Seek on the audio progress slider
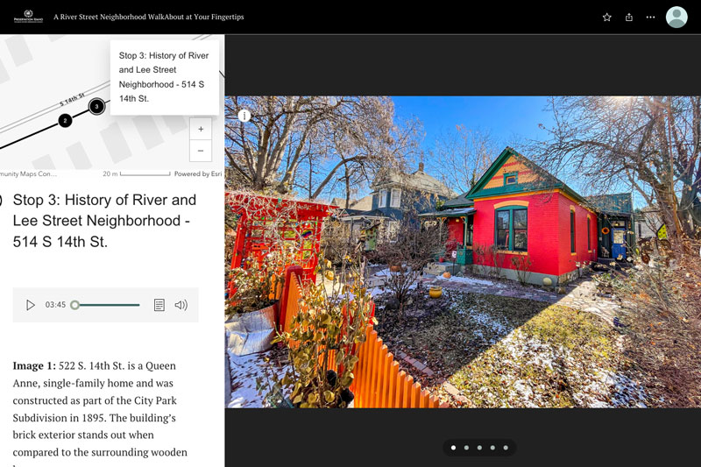 coord(107,305)
